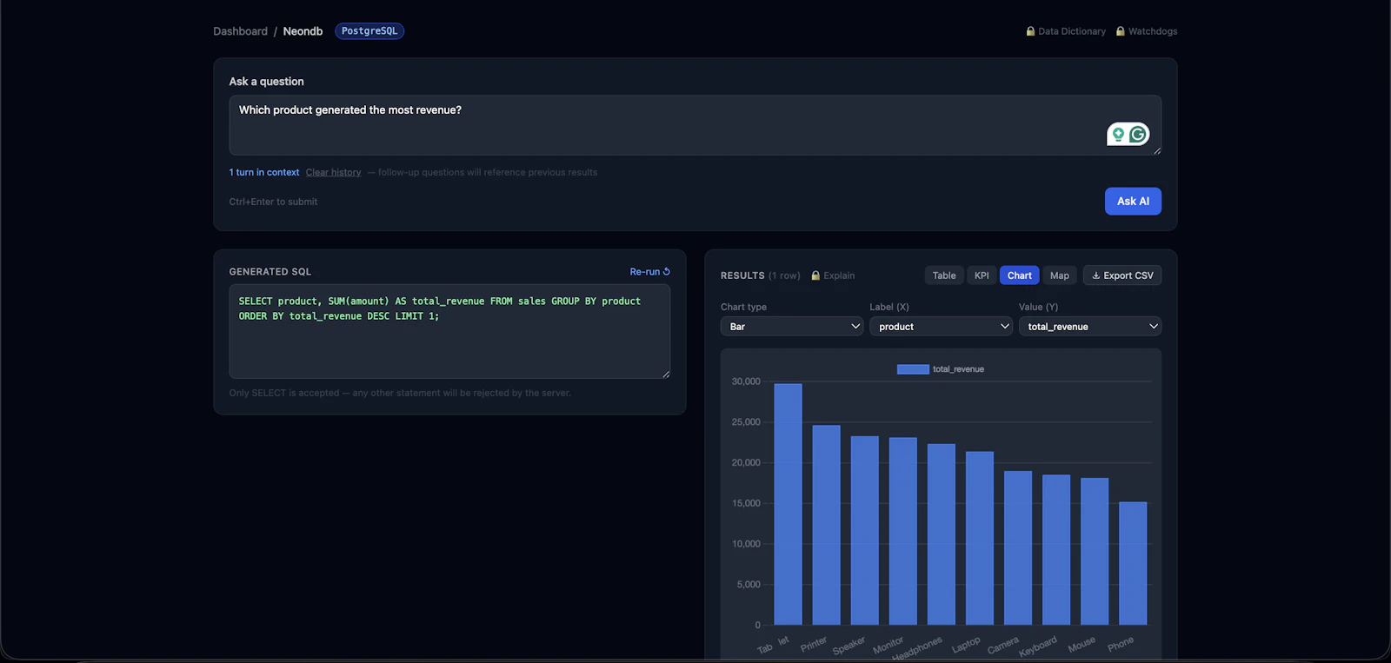Click the refresh arrow icon by Re-run
This screenshot has width=1391, height=663.
(x=667, y=272)
